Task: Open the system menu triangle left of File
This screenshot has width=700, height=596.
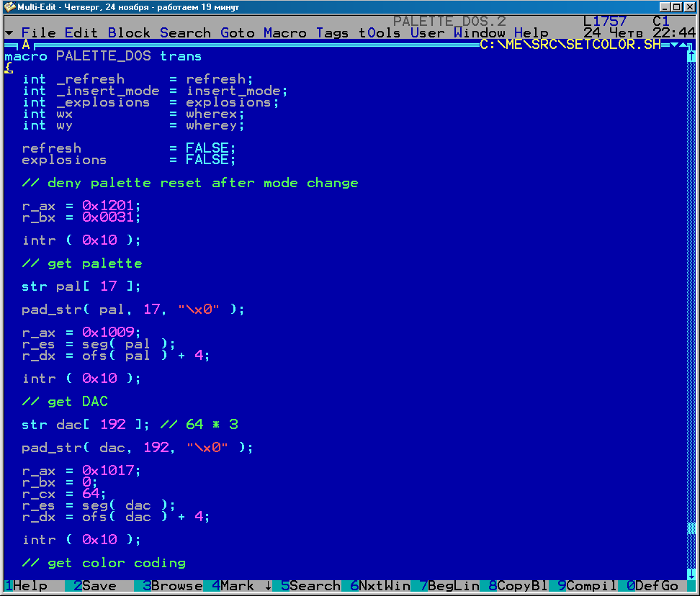Action: (8, 33)
